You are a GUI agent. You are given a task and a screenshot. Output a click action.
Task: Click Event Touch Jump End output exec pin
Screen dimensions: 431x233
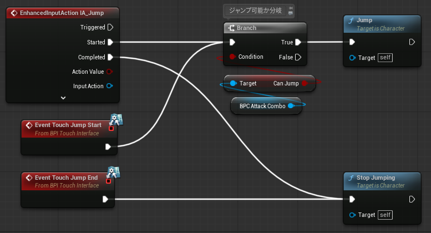(105, 199)
